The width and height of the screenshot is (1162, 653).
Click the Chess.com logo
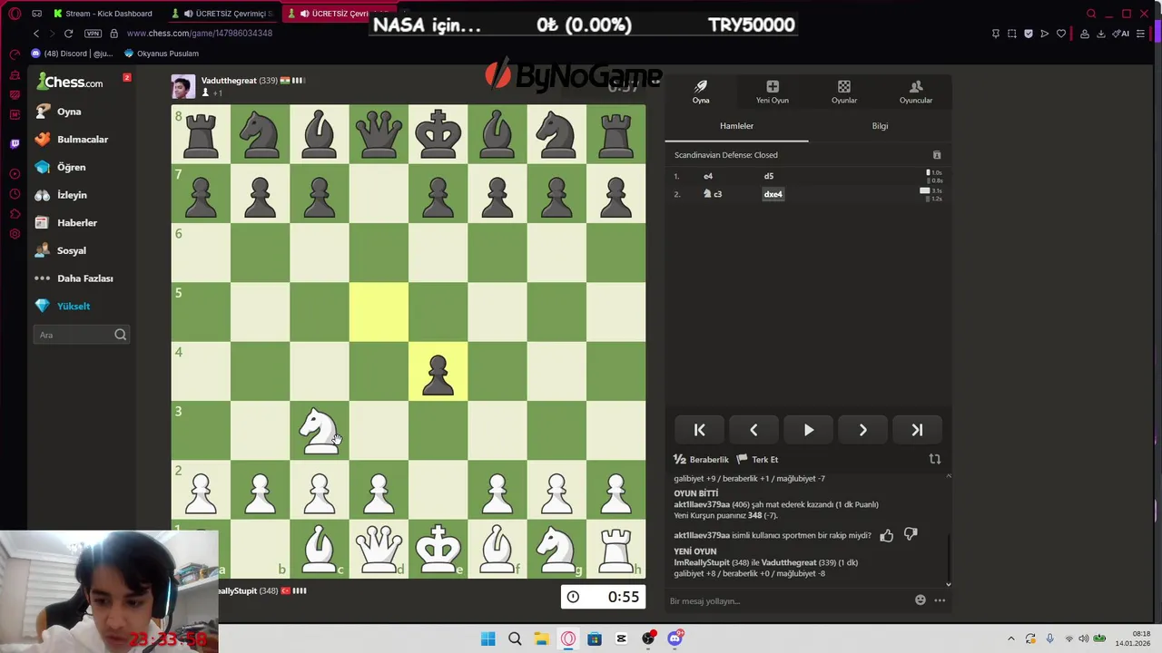pyautogui.click(x=71, y=83)
